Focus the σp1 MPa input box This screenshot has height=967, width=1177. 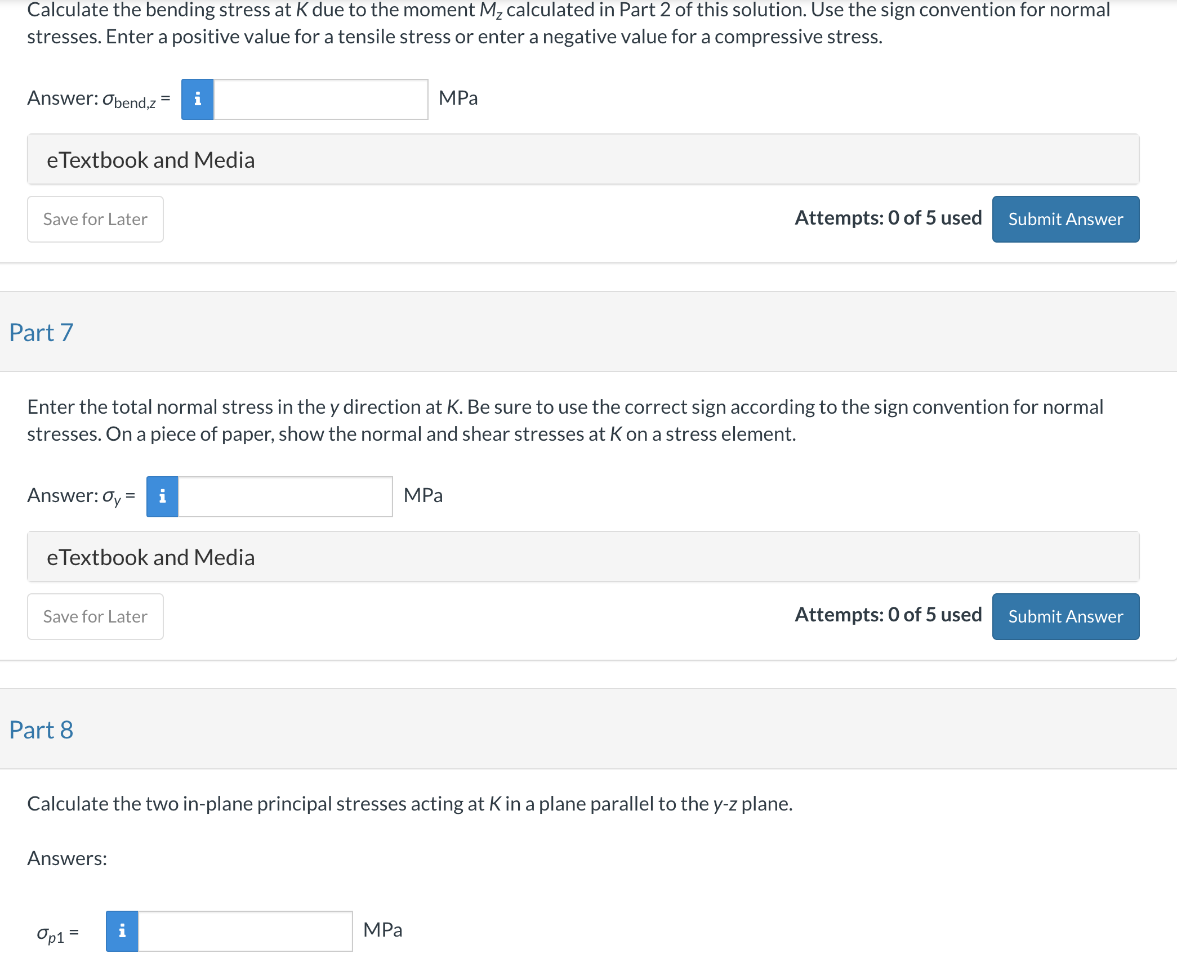[x=245, y=931]
